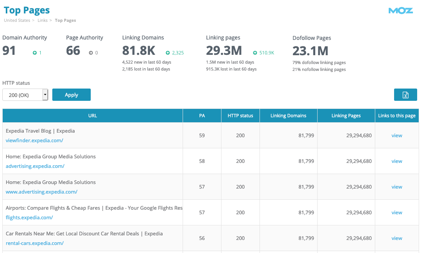Open the viewfinder.expedia.com link

tap(34, 140)
